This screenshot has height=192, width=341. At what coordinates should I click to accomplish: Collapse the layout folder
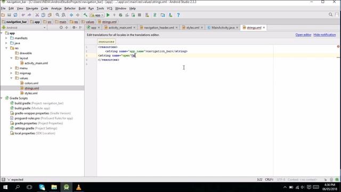[x=12, y=58]
